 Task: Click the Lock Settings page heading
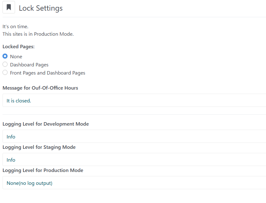(41, 8)
